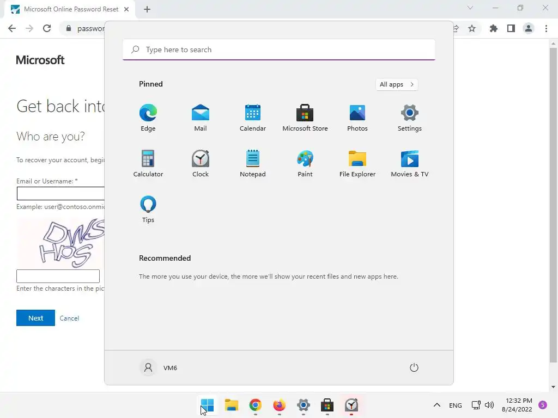The width and height of the screenshot is (558, 418).
Task: Open the Chrome tab search chevron
Action: 470,8
